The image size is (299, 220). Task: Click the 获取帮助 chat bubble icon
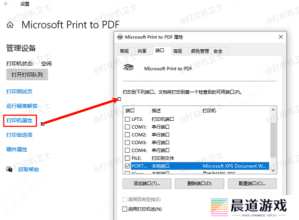click(x=9, y=169)
